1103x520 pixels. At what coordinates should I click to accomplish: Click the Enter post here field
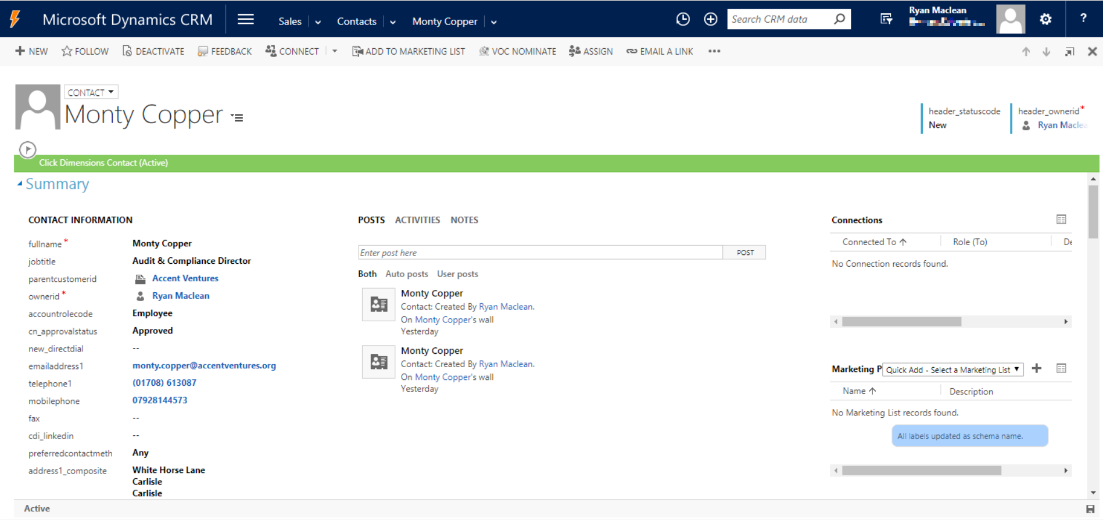(540, 253)
